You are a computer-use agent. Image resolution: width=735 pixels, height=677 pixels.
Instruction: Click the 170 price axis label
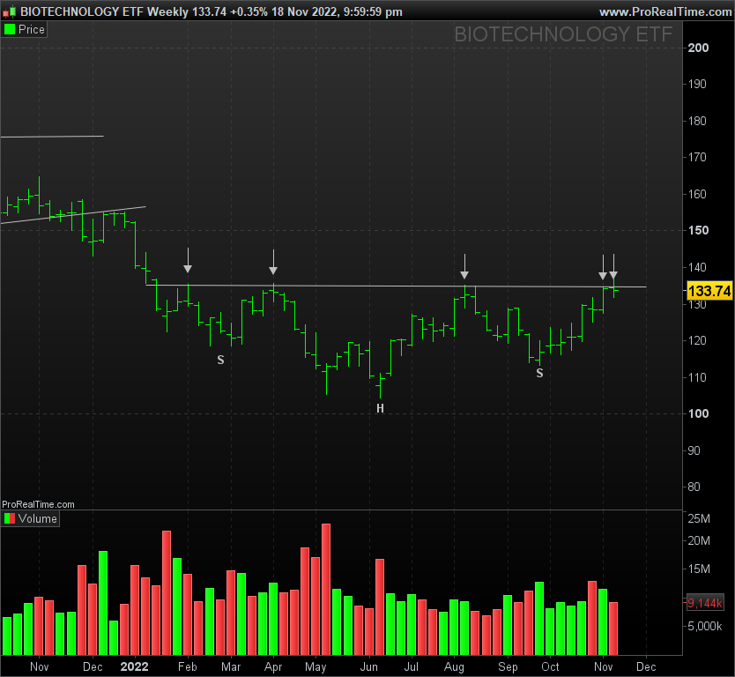pyautogui.click(x=697, y=157)
